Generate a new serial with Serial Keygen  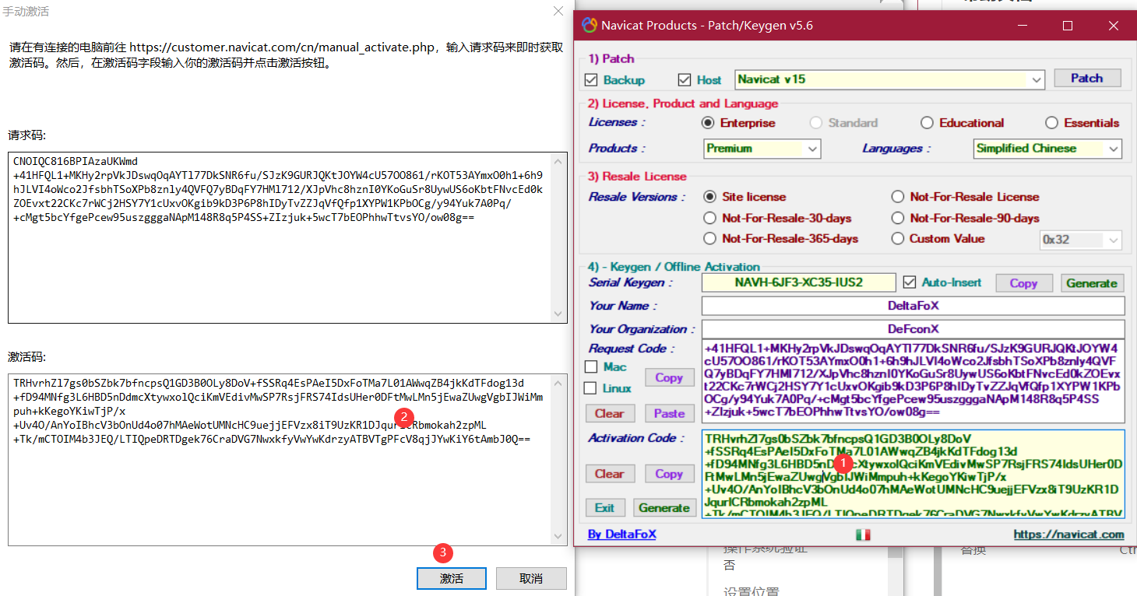pos(1092,282)
